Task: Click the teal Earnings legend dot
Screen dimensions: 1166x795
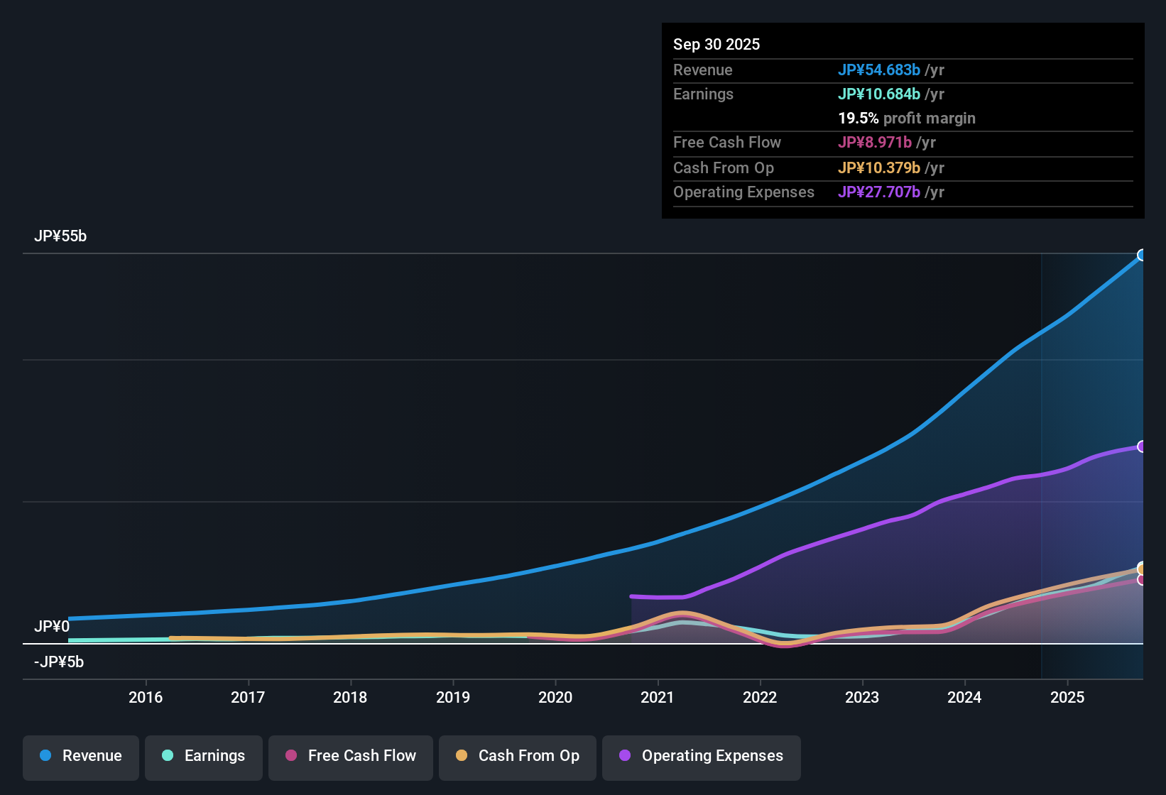Action: 168,756
